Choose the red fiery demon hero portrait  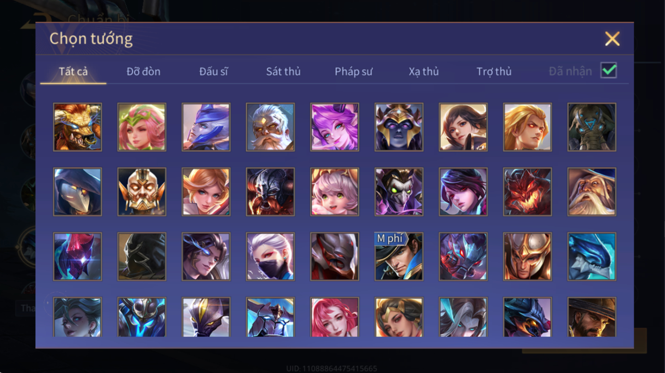[x=527, y=192]
